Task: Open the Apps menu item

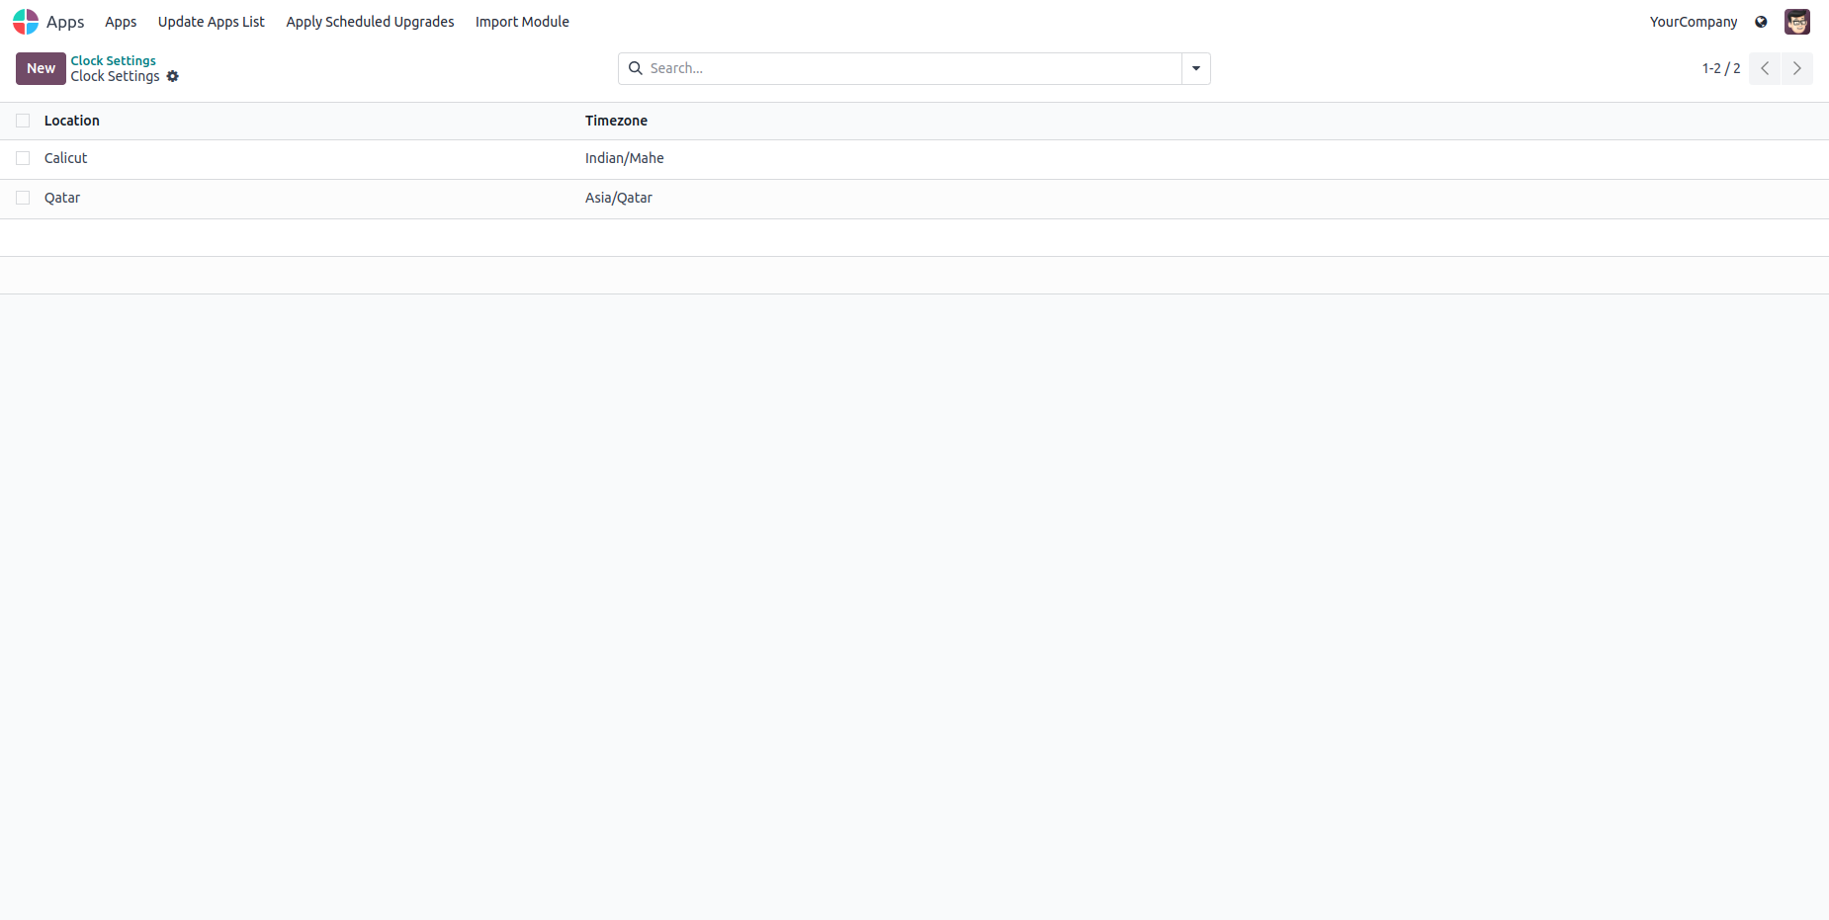Action: (121, 22)
